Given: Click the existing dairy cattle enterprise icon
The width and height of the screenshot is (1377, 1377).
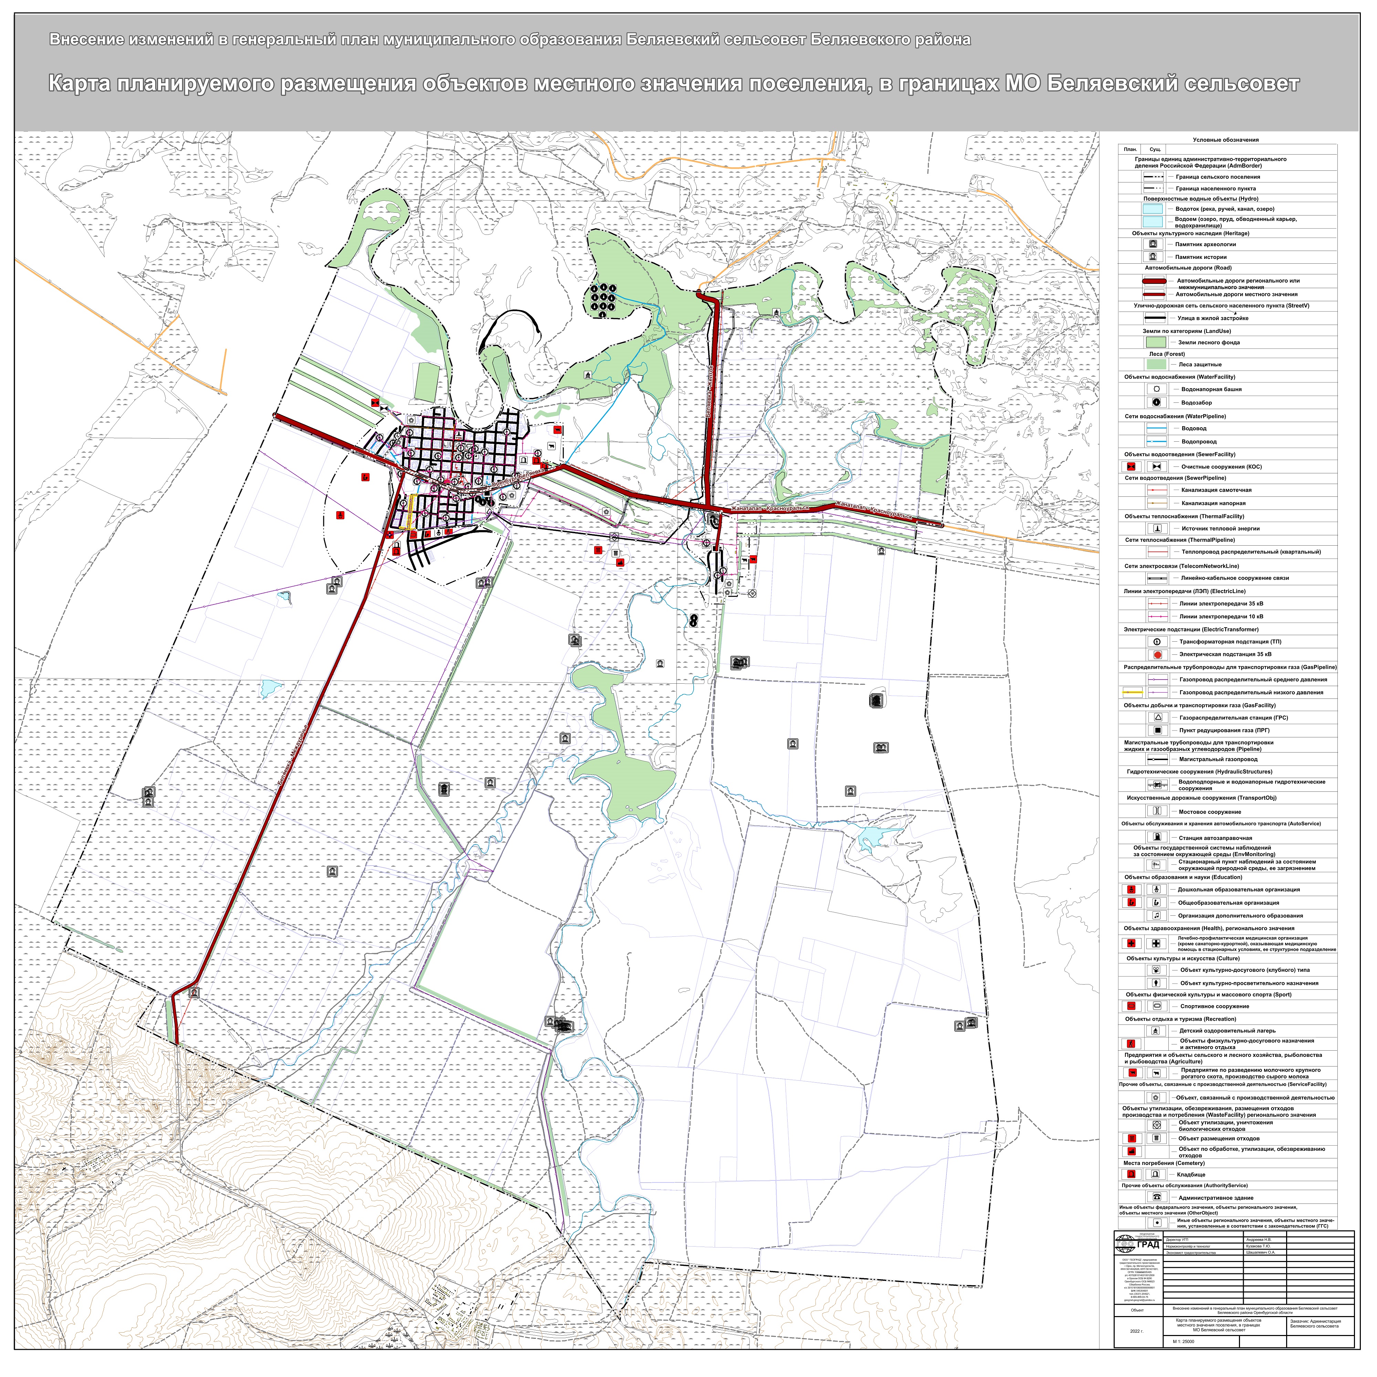Looking at the screenshot, I should pos(1156,1073).
